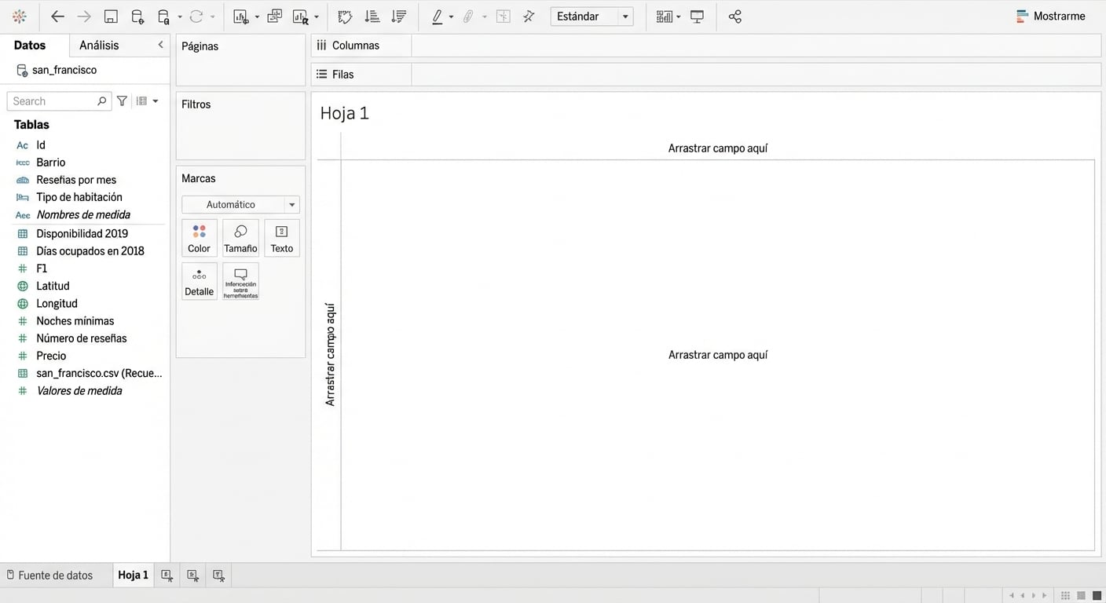Open the Color marks card

click(x=199, y=238)
